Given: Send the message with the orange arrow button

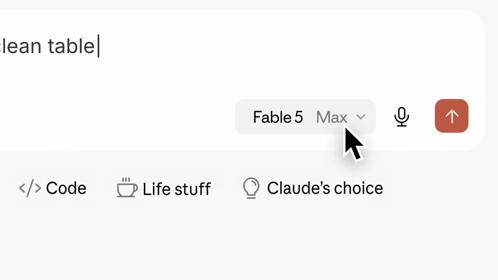Looking at the screenshot, I should (x=451, y=116).
